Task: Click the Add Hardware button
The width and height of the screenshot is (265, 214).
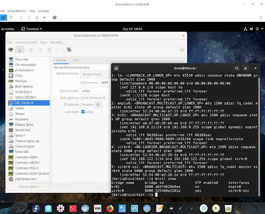Action: (29, 187)
